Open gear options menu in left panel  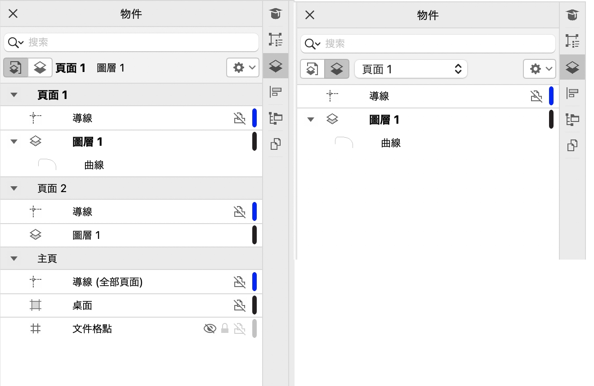[x=243, y=68]
